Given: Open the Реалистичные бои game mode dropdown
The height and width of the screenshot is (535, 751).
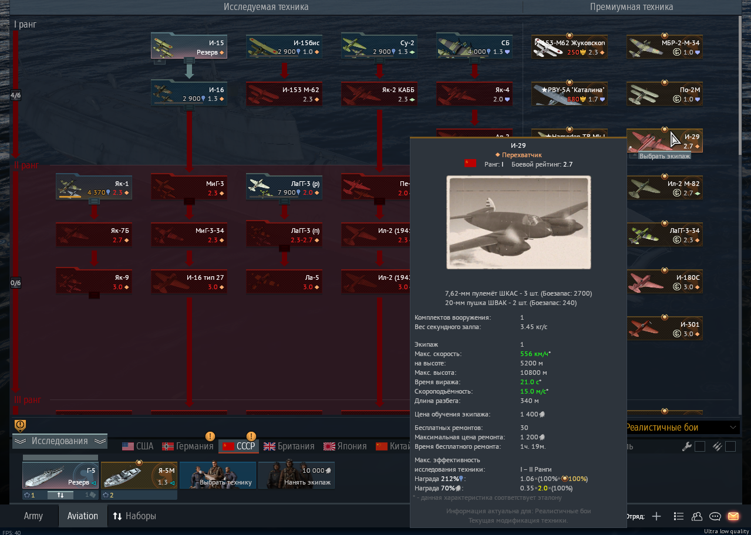Looking at the screenshot, I should tap(680, 427).
